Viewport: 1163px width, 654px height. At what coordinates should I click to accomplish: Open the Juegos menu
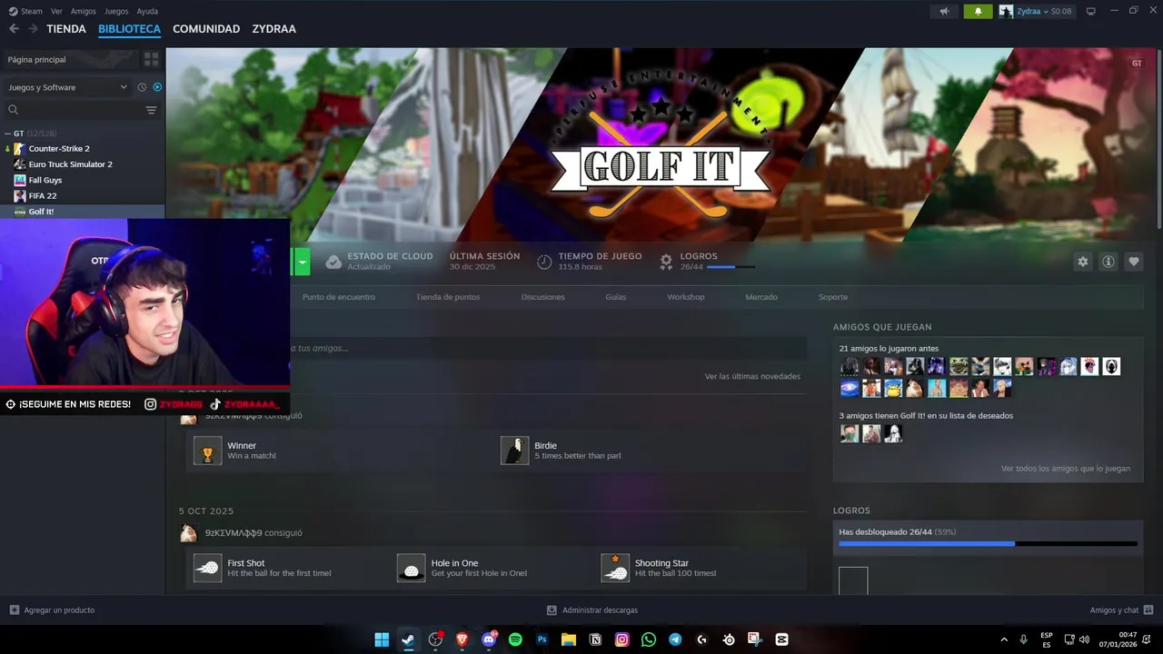116,11
